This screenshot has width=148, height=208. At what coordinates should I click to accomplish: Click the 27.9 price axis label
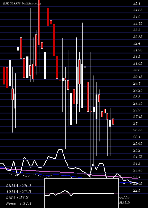[137, 110]
